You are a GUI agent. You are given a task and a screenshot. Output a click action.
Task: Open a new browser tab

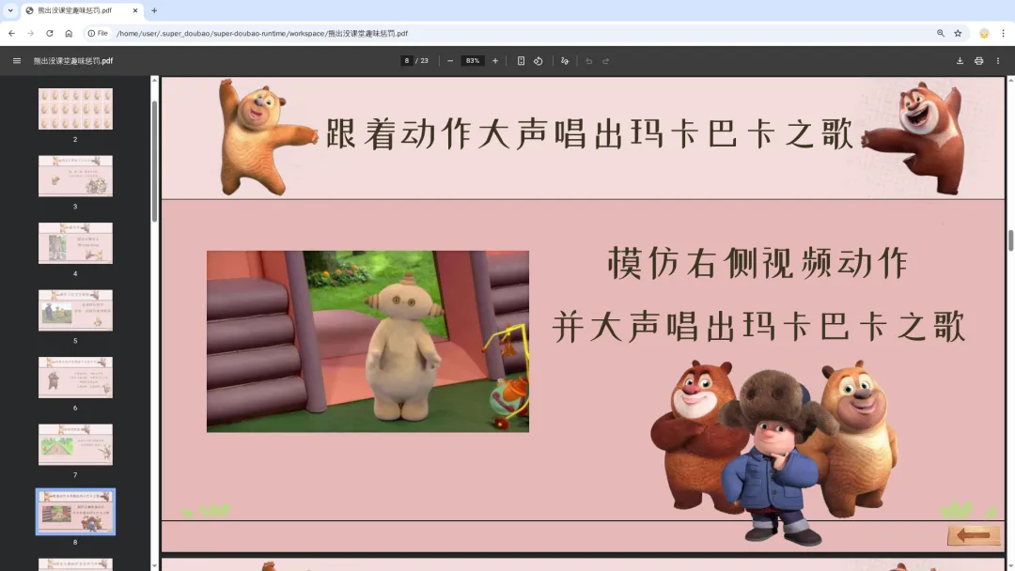coord(154,10)
